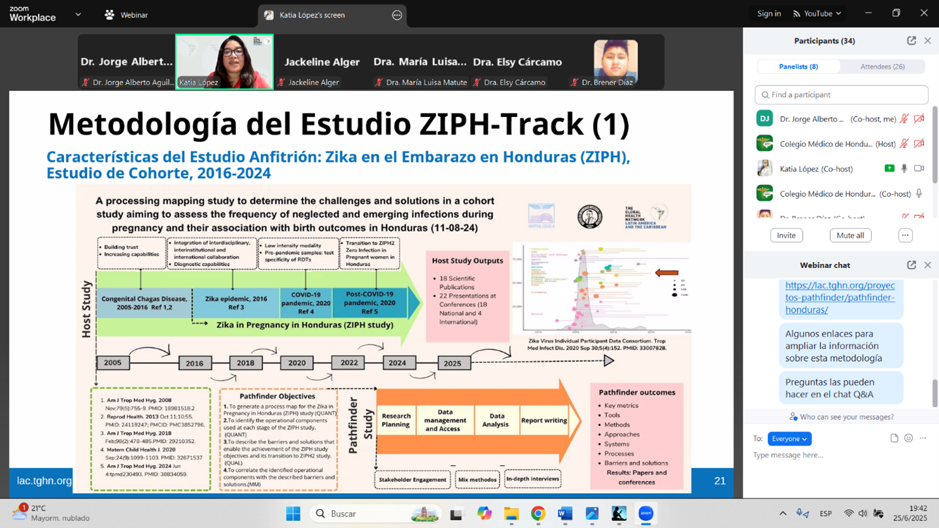The image size is (939, 528).
Task: Open the emoji picker in chat
Action: tap(908, 438)
